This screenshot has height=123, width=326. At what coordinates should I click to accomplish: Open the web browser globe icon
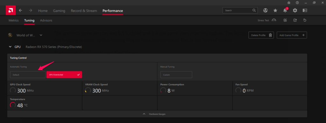(x=265, y=10)
